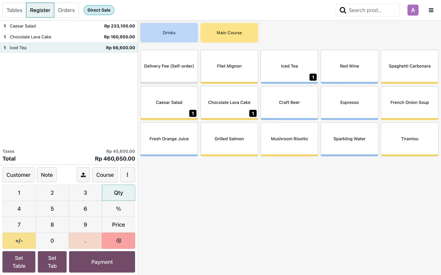Click the backspace delete key
The width and height of the screenshot is (441, 275).
click(x=118, y=241)
